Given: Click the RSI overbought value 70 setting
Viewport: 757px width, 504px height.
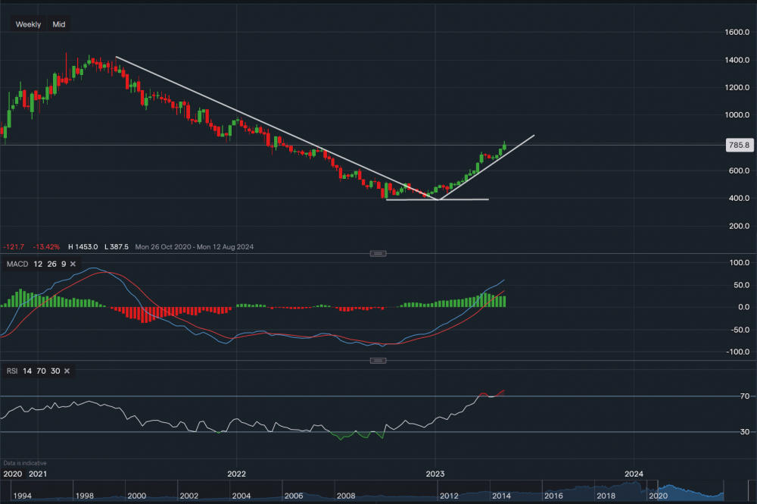Looking at the screenshot, I should point(40,371).
